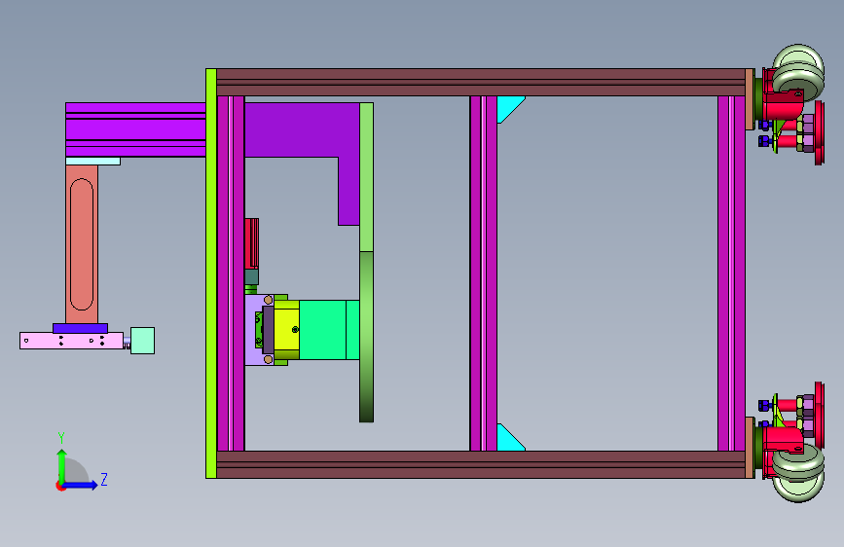
Task: Select the bright green motor body
Action: 329,330
